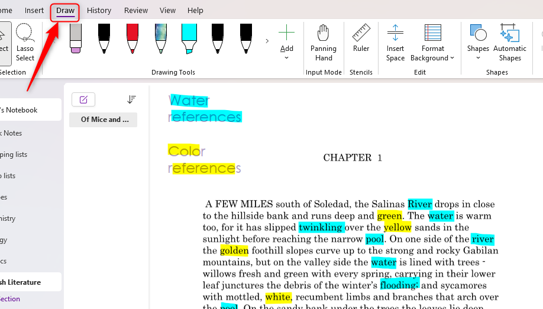Select the red pen

tap(132, 38)
